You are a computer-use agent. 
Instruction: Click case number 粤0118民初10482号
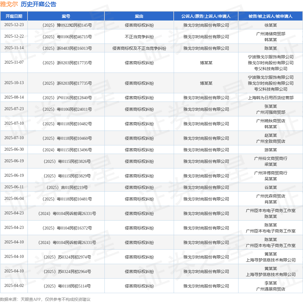[74, 124]
